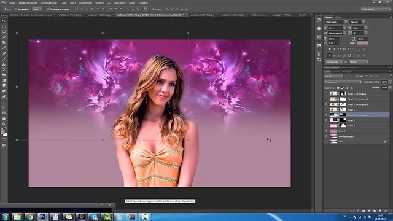Open Файл menu
393x221 pixels.
click(12, 3)
